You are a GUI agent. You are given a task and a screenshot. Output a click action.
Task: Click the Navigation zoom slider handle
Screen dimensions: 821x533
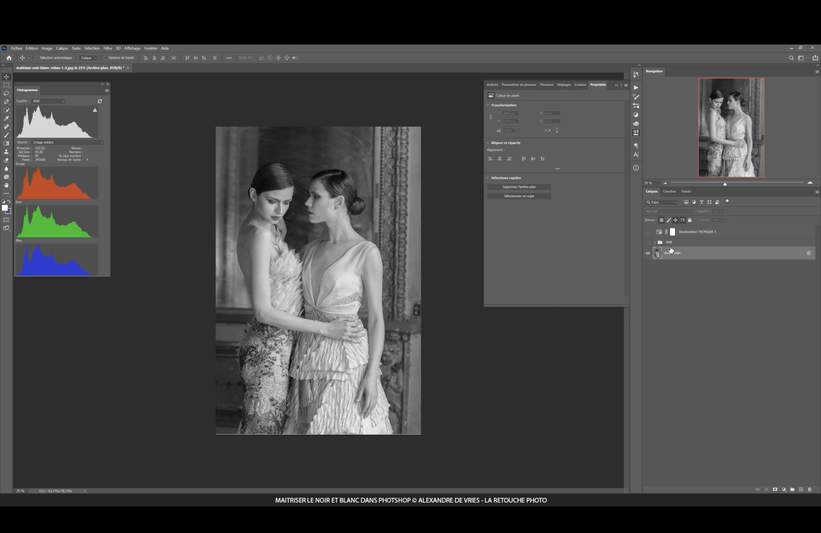point(725,184)
